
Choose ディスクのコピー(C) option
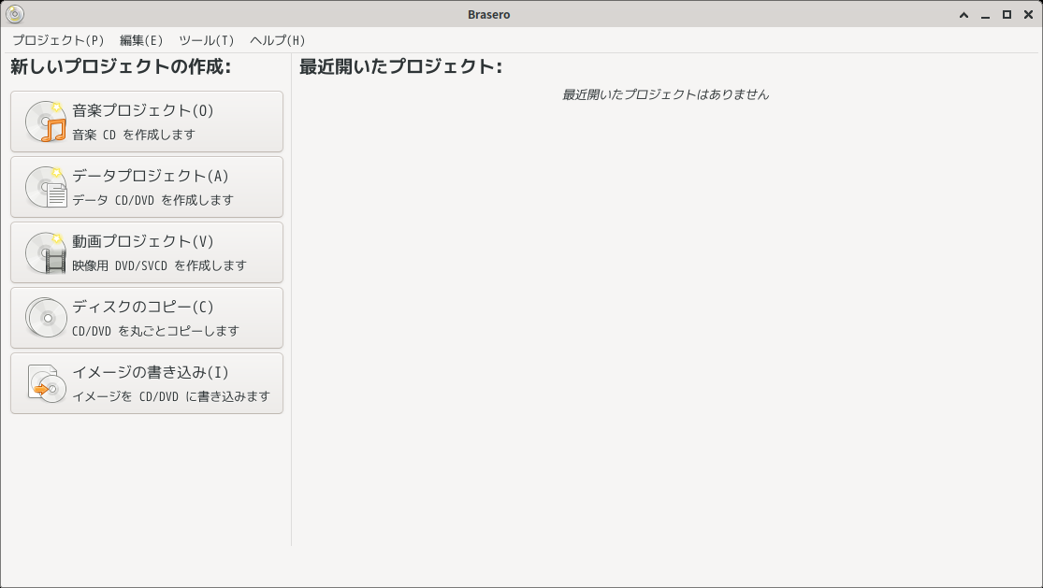(147, 318)
